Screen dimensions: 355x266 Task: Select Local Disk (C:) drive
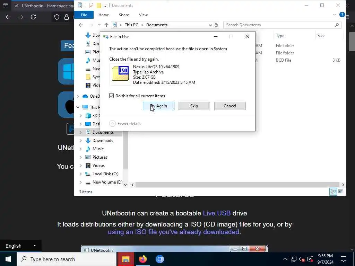105,174
